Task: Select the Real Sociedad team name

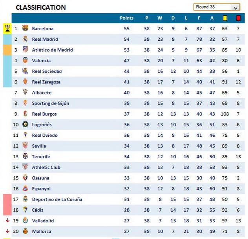Action: tap(47, 71)
